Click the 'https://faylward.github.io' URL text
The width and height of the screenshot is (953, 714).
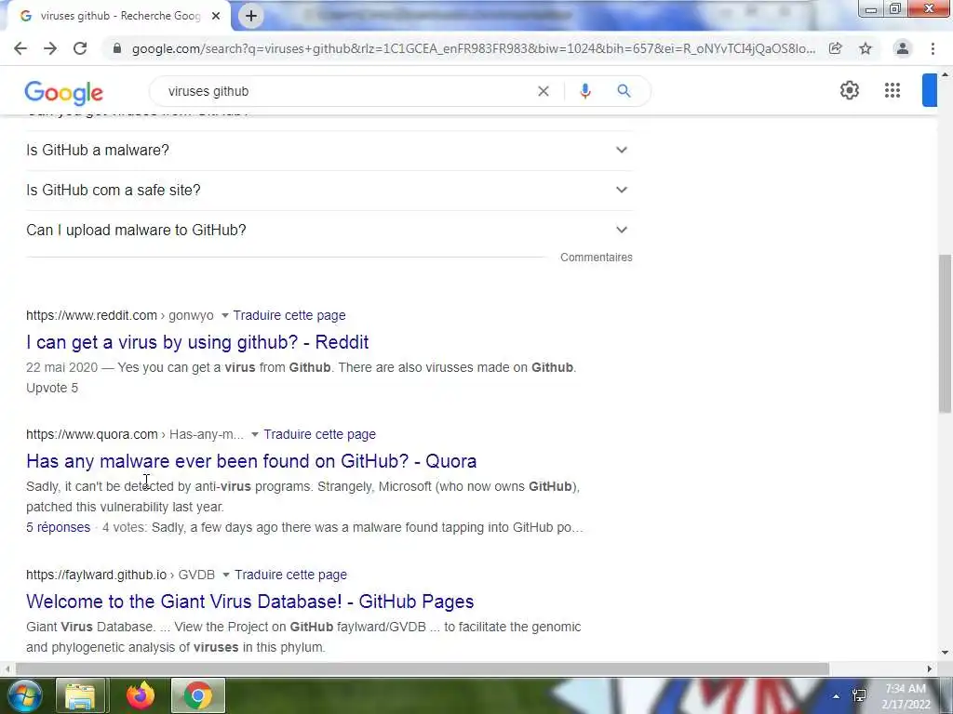point(97,575)
